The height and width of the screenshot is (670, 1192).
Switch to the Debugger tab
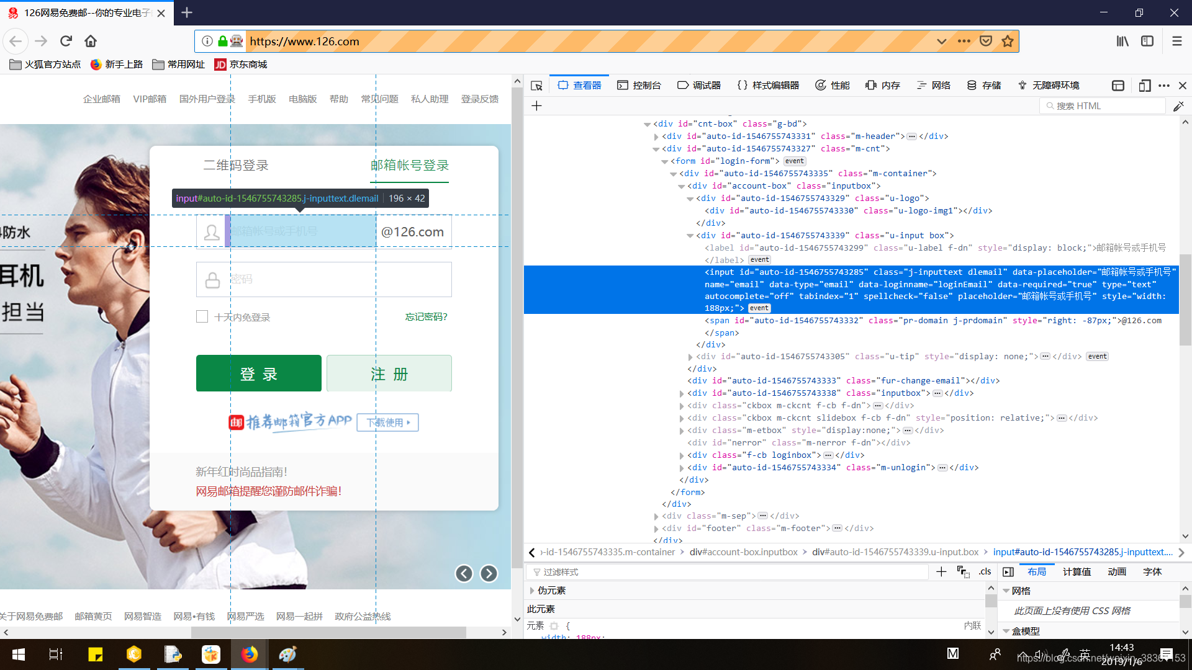699,86
